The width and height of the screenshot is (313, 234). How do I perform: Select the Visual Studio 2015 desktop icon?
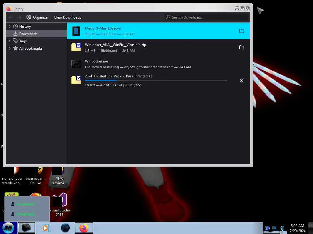coord(60,204)
